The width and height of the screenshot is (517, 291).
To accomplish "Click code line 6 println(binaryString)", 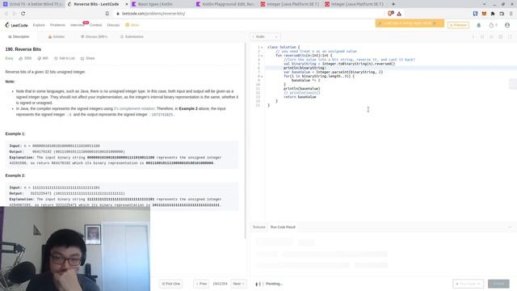I will pos(305,68).
